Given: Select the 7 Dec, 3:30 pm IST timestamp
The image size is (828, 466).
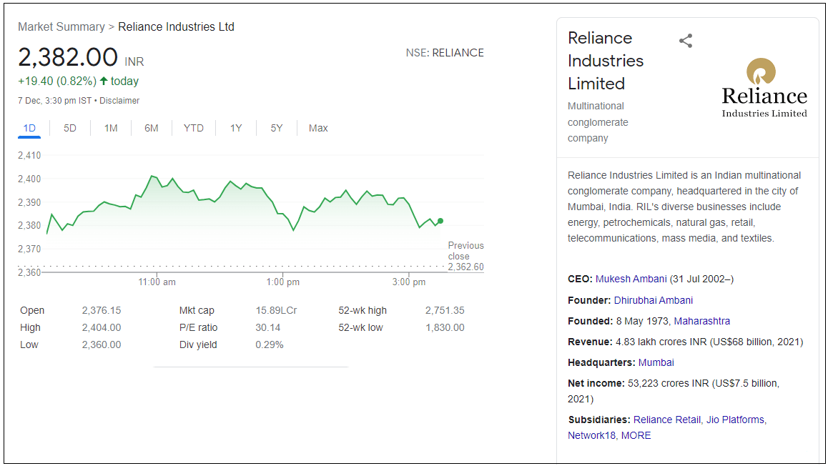Looking at the screenshot, I should click(54, 100).
